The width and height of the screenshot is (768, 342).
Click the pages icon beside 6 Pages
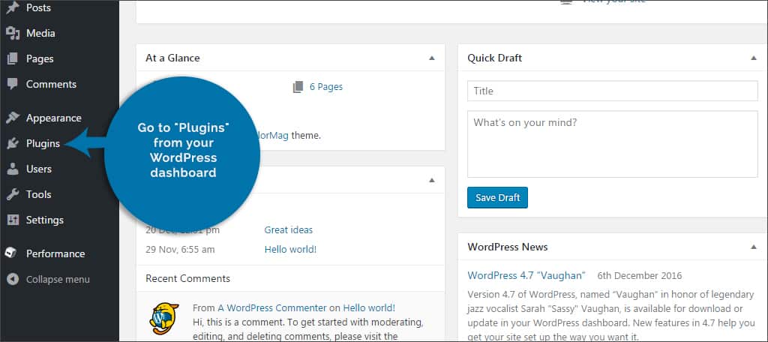click(x=298, y=87)
